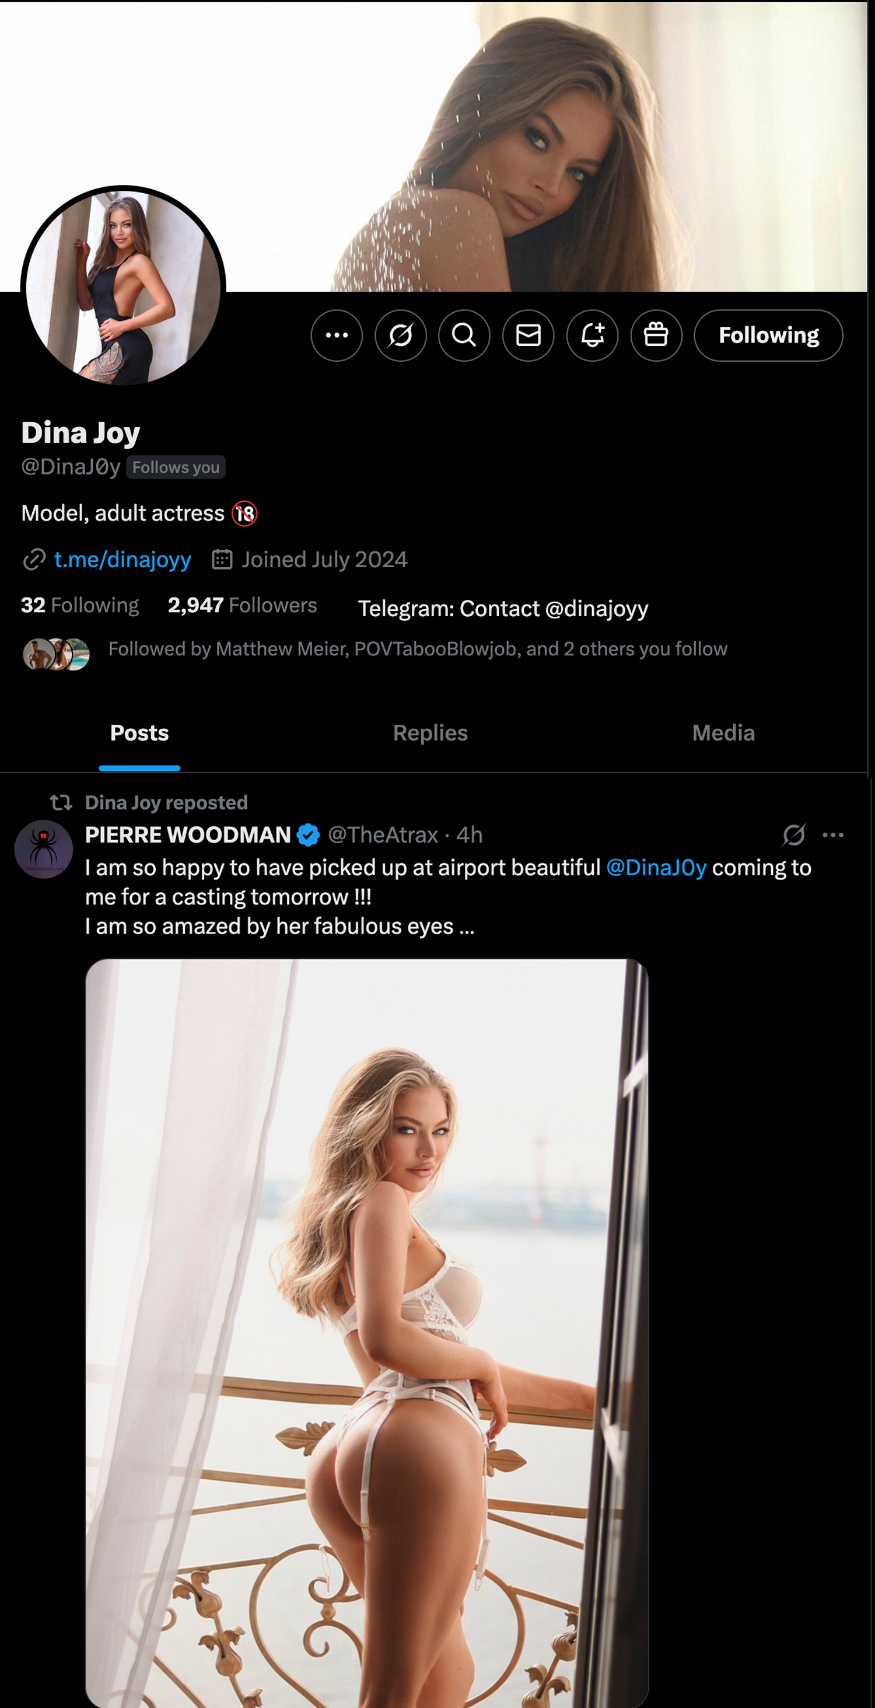View the 32 Following list
This screenshot has width=875, height=1708.
pos(80,605)
